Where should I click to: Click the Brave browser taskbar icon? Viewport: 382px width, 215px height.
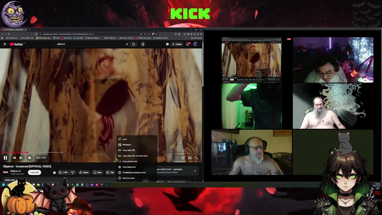53,185
